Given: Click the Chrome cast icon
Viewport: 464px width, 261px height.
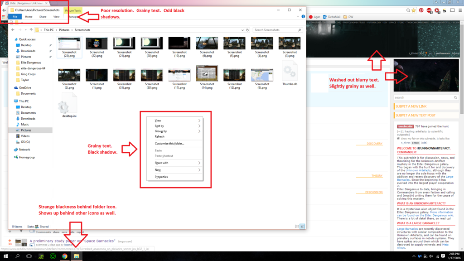Looking at the screenshot, I should tap(452, 10).
